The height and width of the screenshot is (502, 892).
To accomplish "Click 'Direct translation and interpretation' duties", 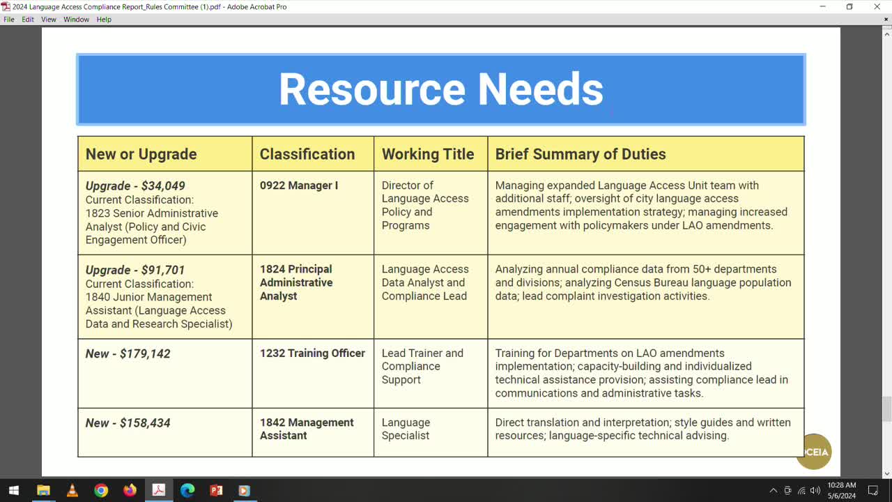I will [643, 429].
